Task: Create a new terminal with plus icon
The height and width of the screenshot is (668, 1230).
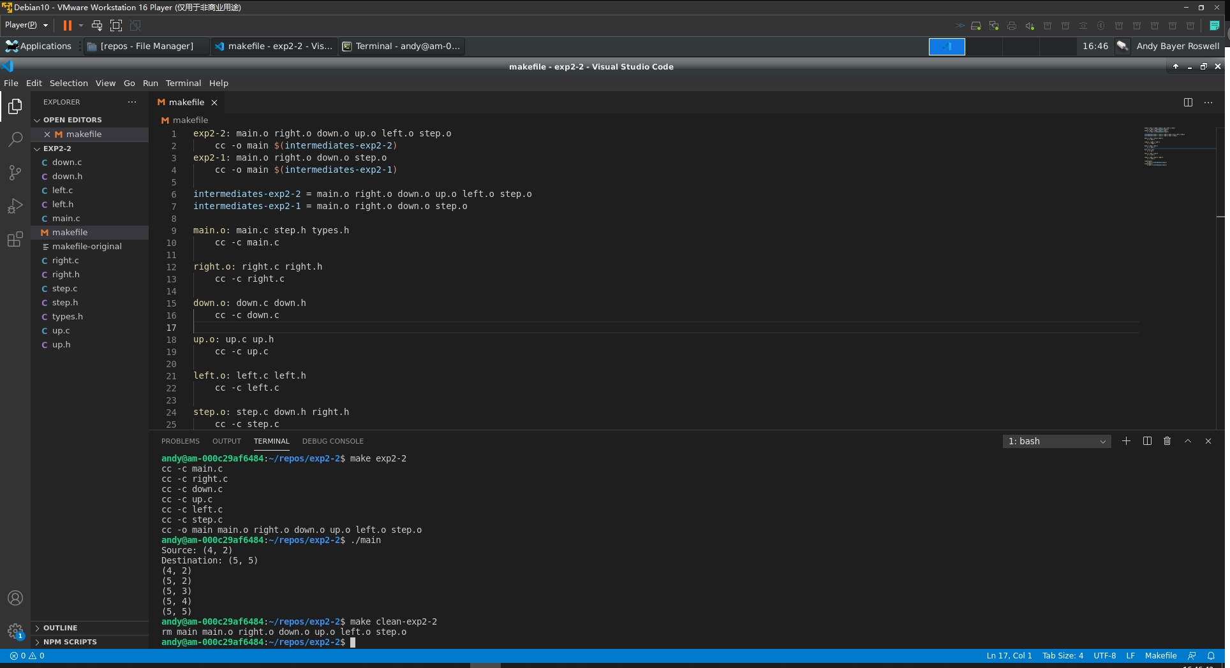Action: click(x=1127, y=441)
